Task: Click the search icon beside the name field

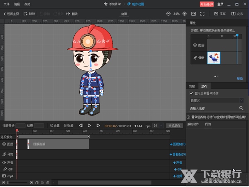Action: point(241,108)
